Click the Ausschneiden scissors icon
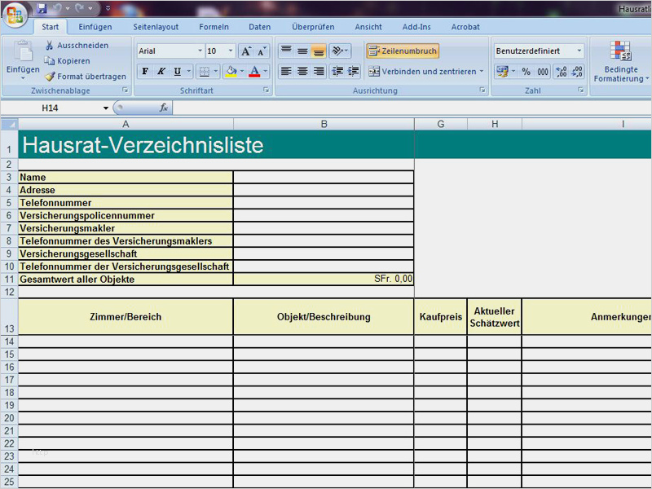The width and height of the screenshot is (652, 489). [50, 46]
